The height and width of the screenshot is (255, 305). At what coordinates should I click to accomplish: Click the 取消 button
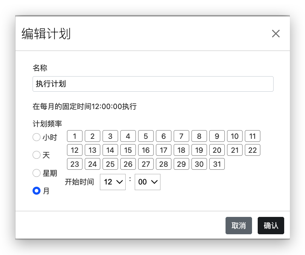[x=239, y=226]
